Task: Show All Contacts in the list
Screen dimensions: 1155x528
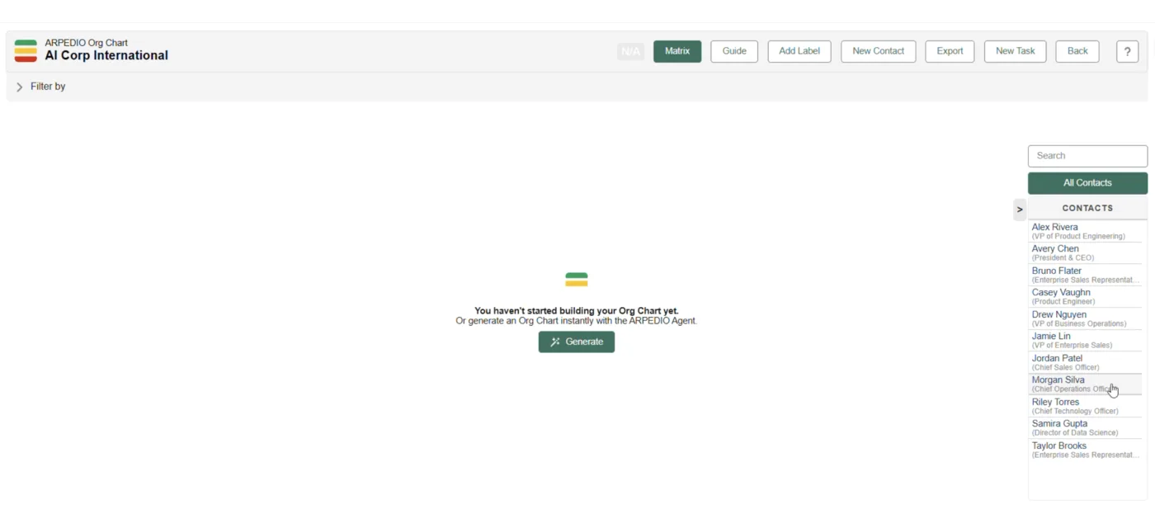Action: (1087, 183)
